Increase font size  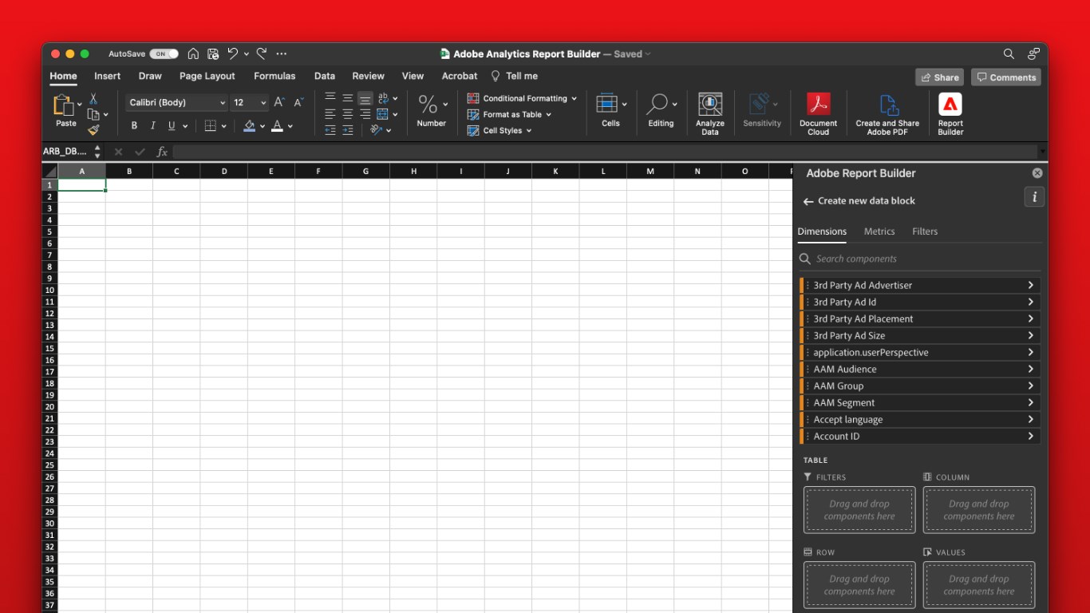click(x=279, y=102)
